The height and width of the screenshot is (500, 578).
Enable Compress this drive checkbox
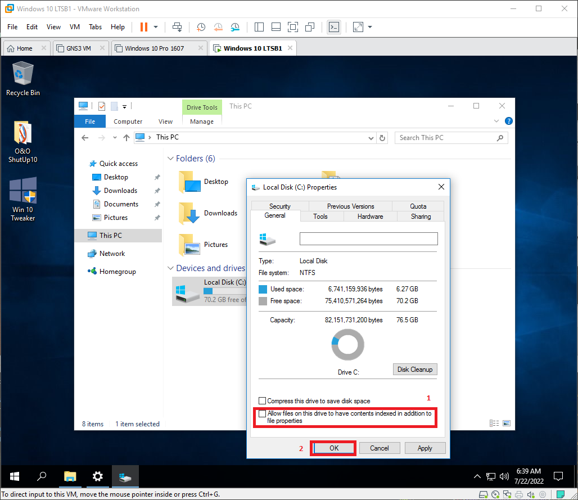click(263, 401)
